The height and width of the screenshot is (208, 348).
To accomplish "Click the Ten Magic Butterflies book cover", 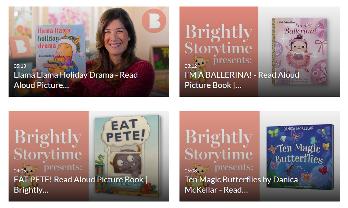I will (x=300, y=156).
